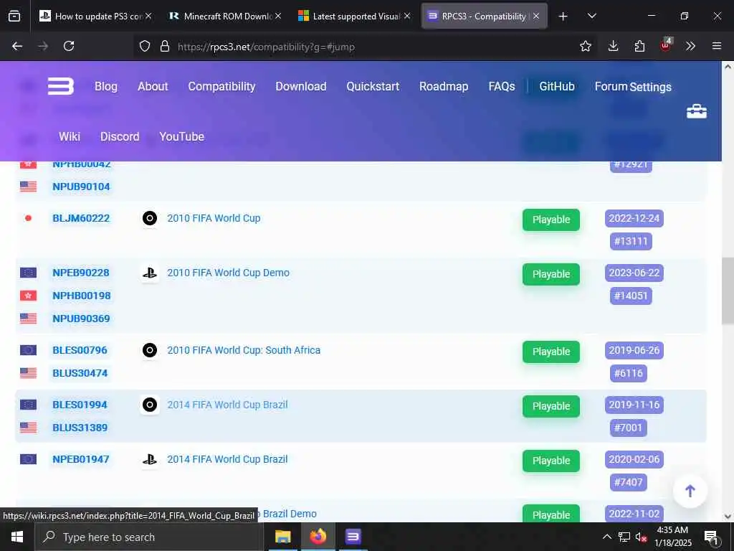Click disc icon beside BLES01994 2014 FIFA World Cup Brazil
The height and width of the screenshot is (551, 734).
[150, 405]
